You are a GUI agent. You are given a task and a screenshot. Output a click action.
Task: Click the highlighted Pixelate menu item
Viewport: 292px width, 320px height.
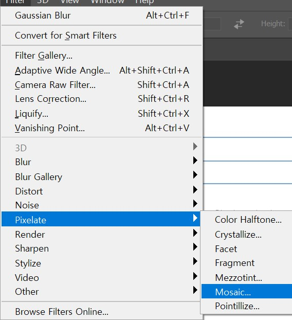(101, 219)
